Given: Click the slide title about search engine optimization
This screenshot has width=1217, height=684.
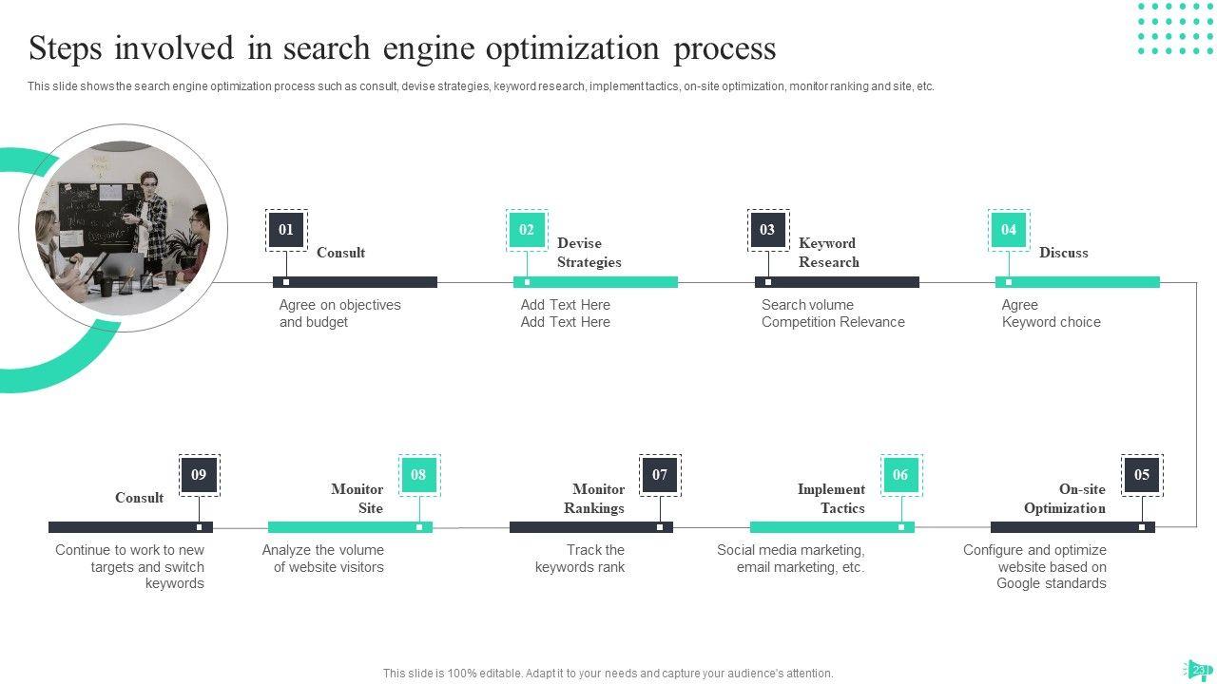Looking at the screenshot, I should tap(402, 47).
